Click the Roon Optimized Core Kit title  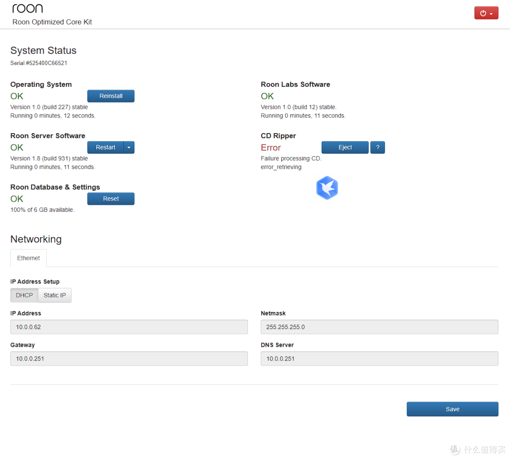coord(52,22)
